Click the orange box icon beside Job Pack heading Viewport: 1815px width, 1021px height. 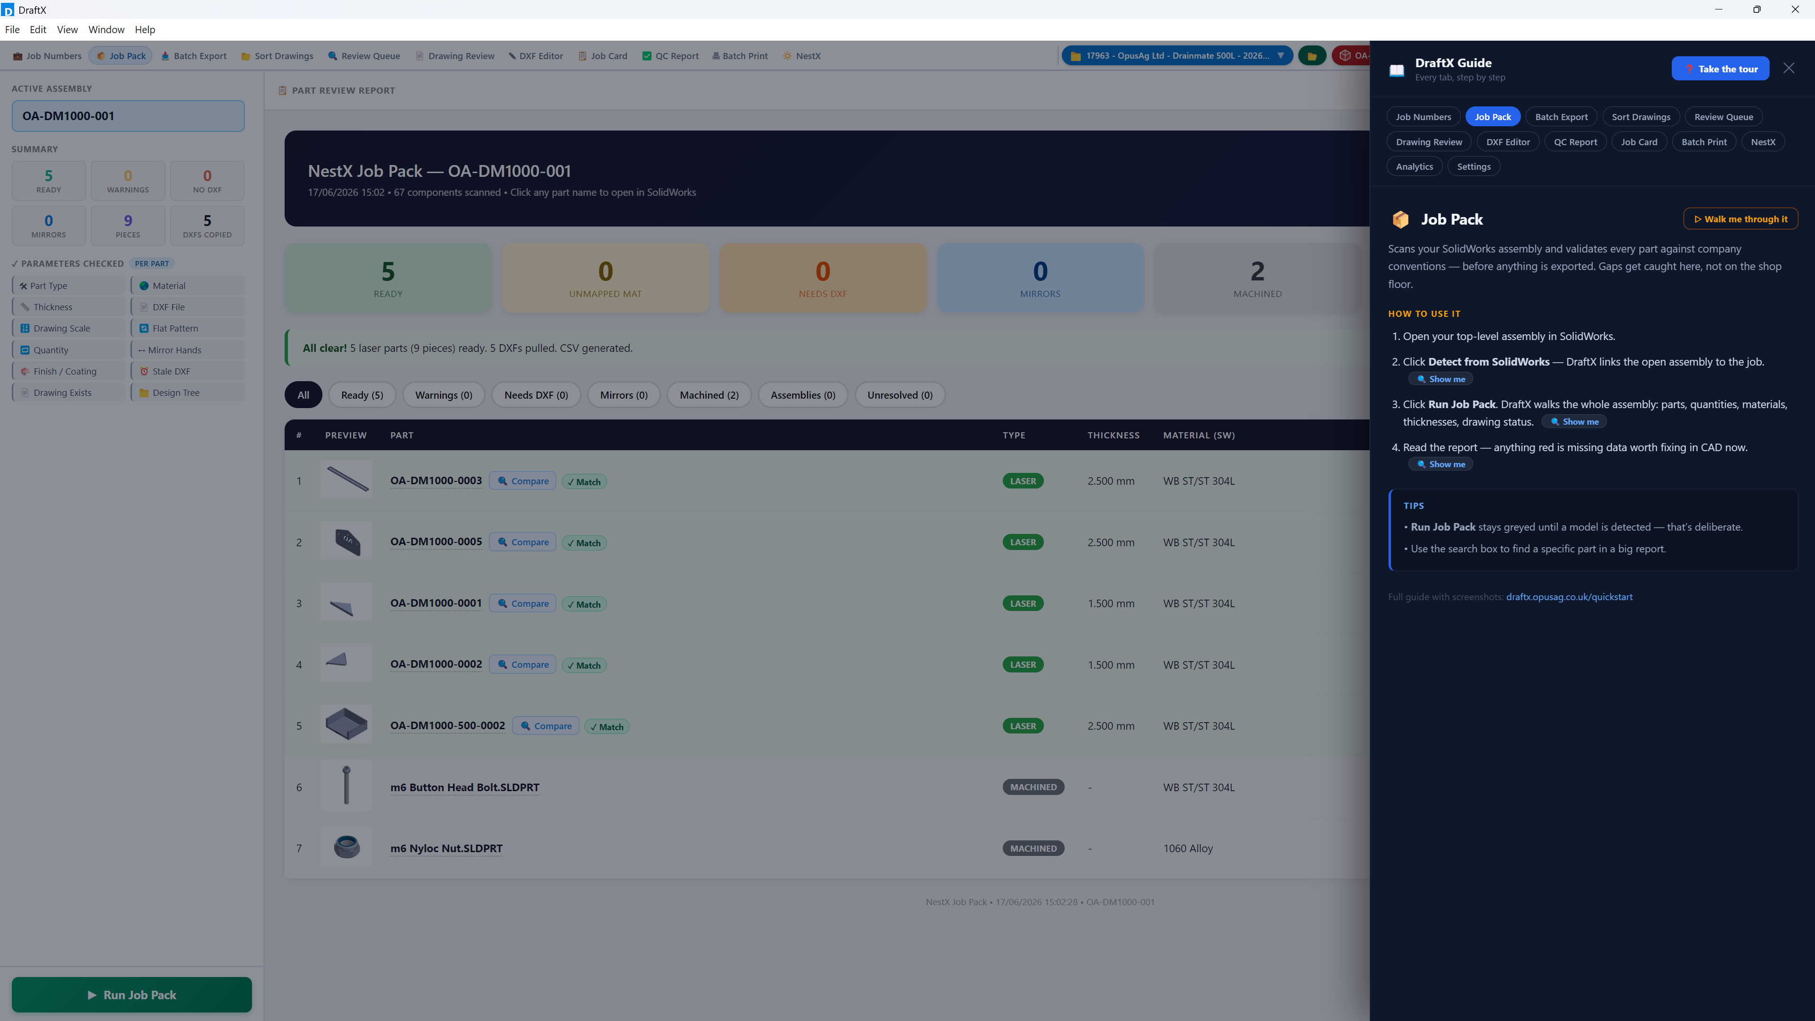point(1400,219)
